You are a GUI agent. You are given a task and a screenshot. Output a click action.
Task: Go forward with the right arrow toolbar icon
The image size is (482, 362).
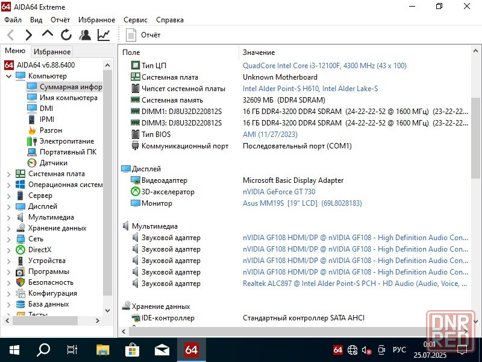28,35
